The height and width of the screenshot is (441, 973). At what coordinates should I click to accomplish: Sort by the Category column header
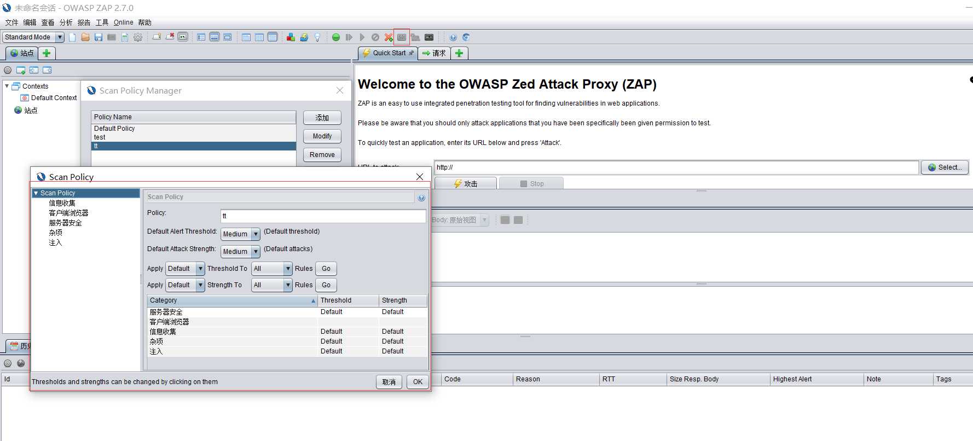tap(233, 300)
